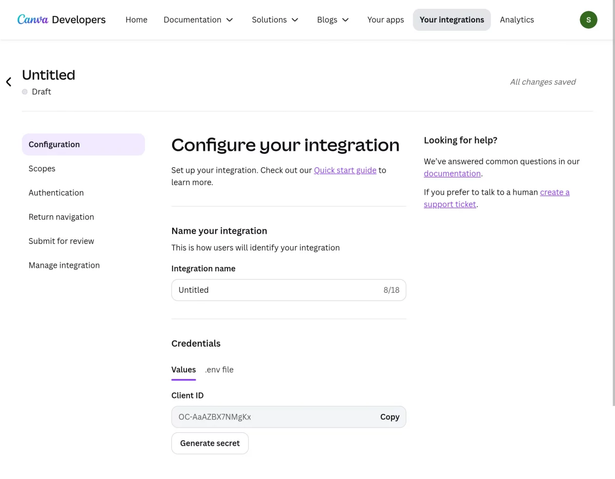Expand the Blogs dropdown

333,19
